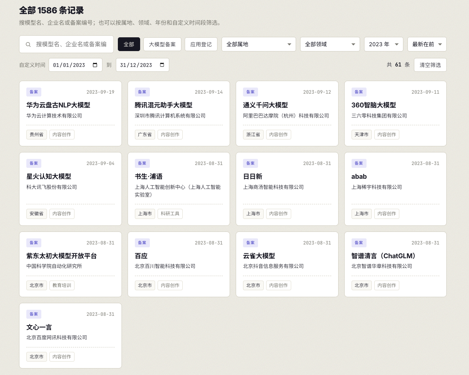
Task: Click the 共 61 条 result count
Action: click(398, 64)
